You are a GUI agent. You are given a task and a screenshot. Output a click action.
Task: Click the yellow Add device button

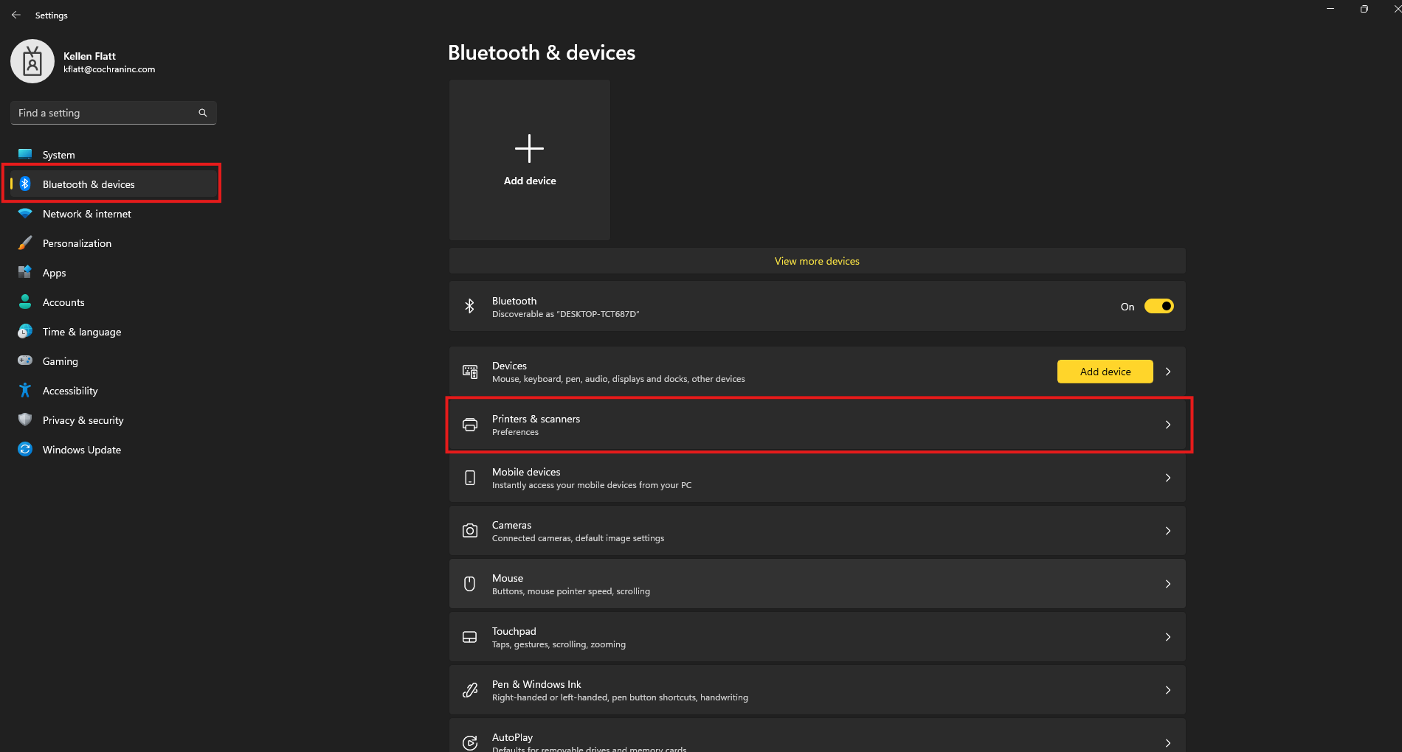click(1105, 372)
